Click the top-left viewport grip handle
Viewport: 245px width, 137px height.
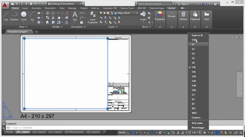point(24,38)
